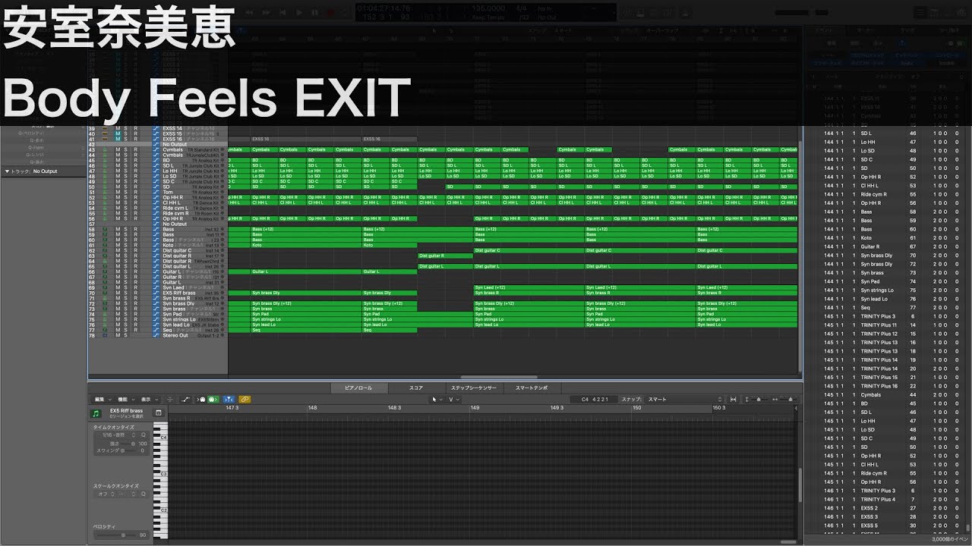Click the square icon right of EX5 Riff brass header
The width and height of the screenshot is (972, 546).
pos(159,413)
